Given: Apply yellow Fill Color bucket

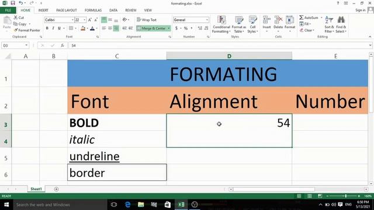Looking at the screenshot, I should point(83,29).
